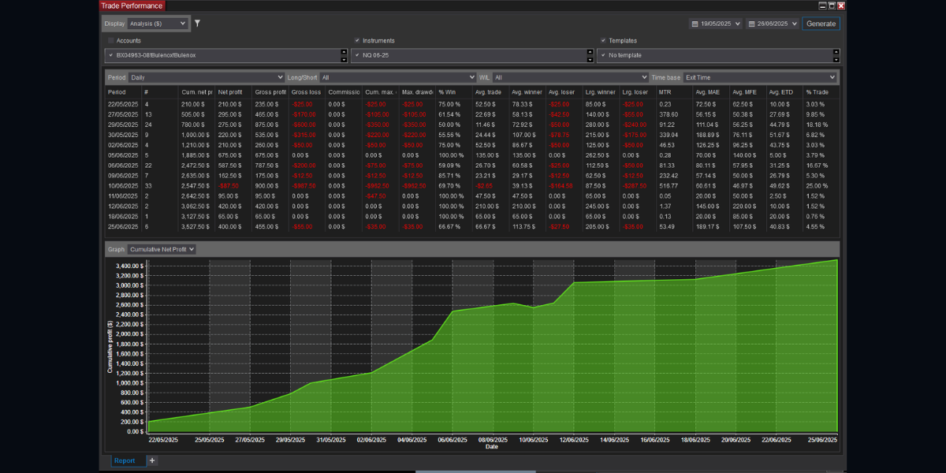Select the Trade Performance title tab
The width and height of the screenshot is (946, 473).
click(132, 6)
